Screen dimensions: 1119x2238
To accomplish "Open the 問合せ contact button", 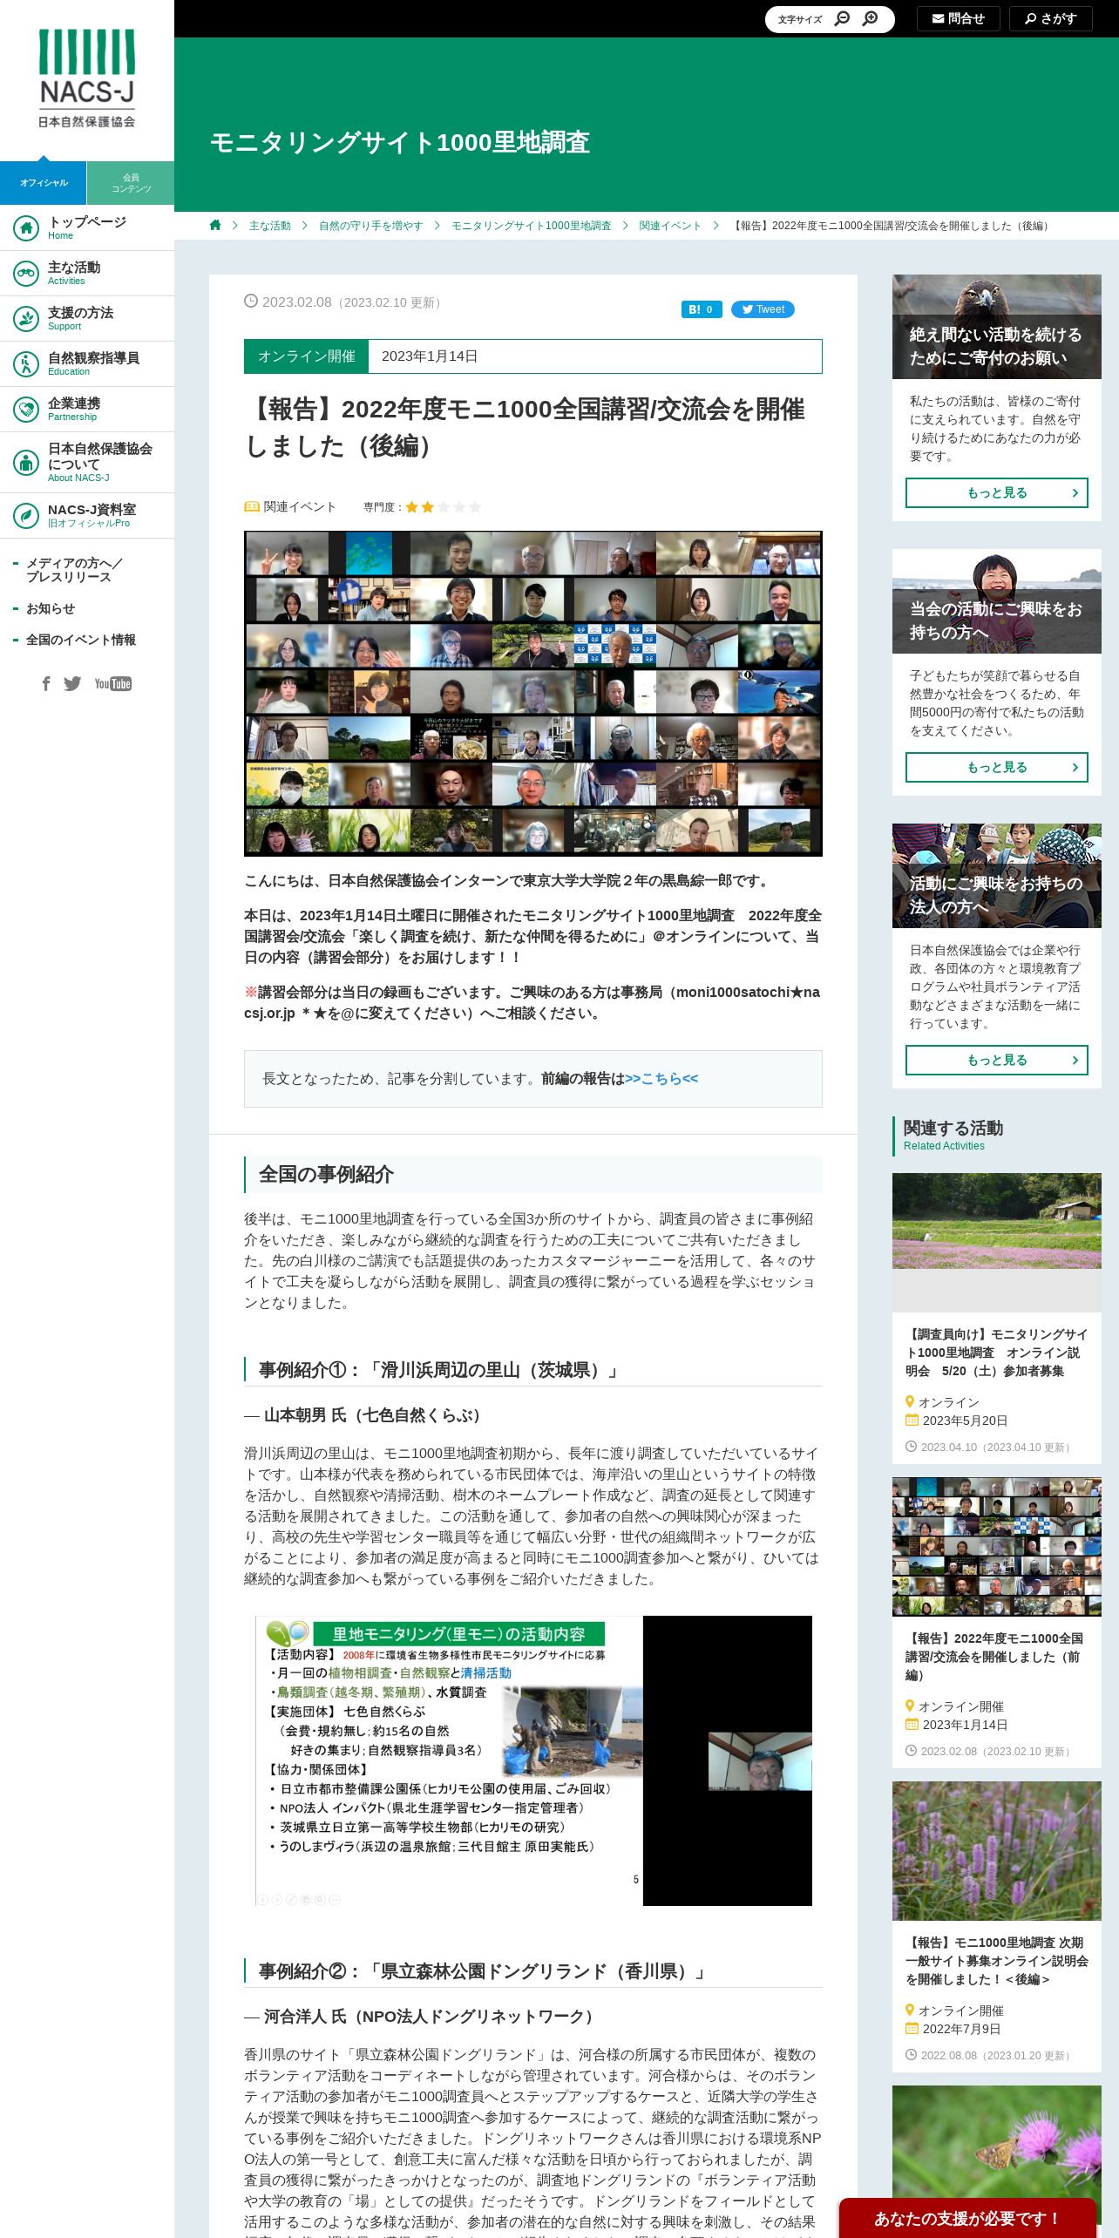I will tap(959, 18).
